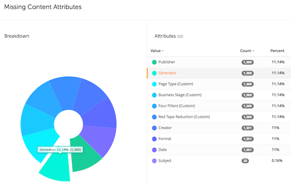Image resolution: width=291 pixels, height=186 pixels.
Task: Click the 1,351 count badge for Creator
Action: tap(247, 128)
